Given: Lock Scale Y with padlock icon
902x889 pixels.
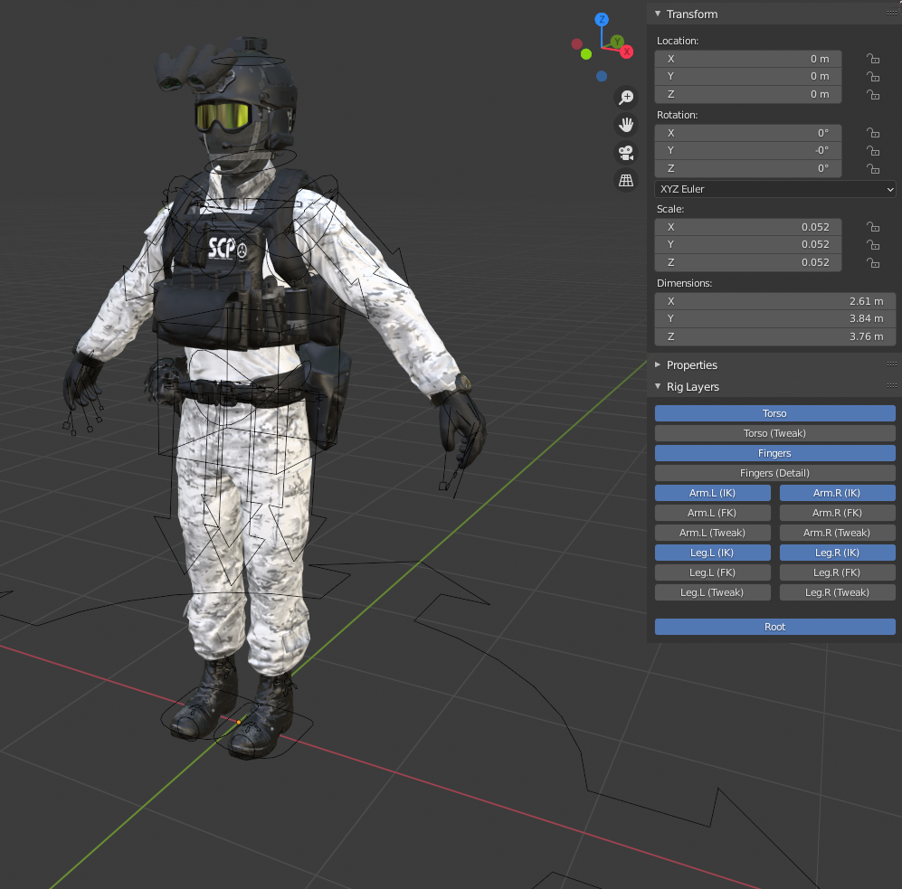Looking at the screenshot, I should click(x=873, y=245).
